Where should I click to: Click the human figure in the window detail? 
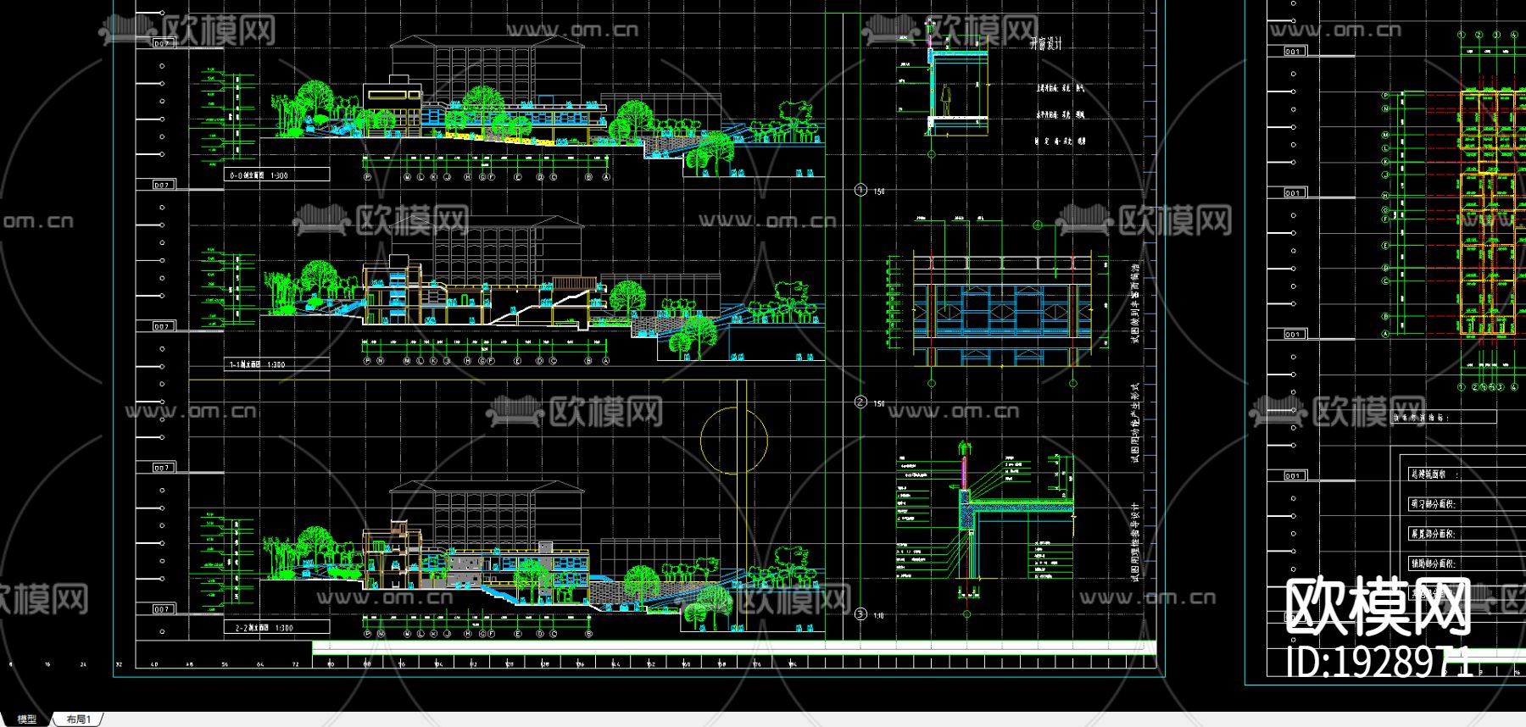(946, 102)
